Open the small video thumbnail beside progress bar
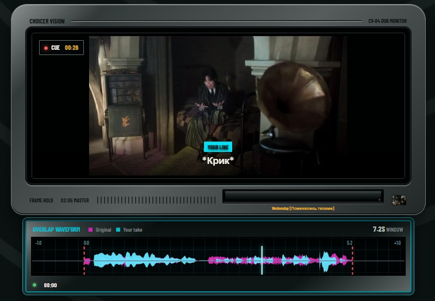The height and width of the screenshot is (301, 435). (x=399, y=200)
